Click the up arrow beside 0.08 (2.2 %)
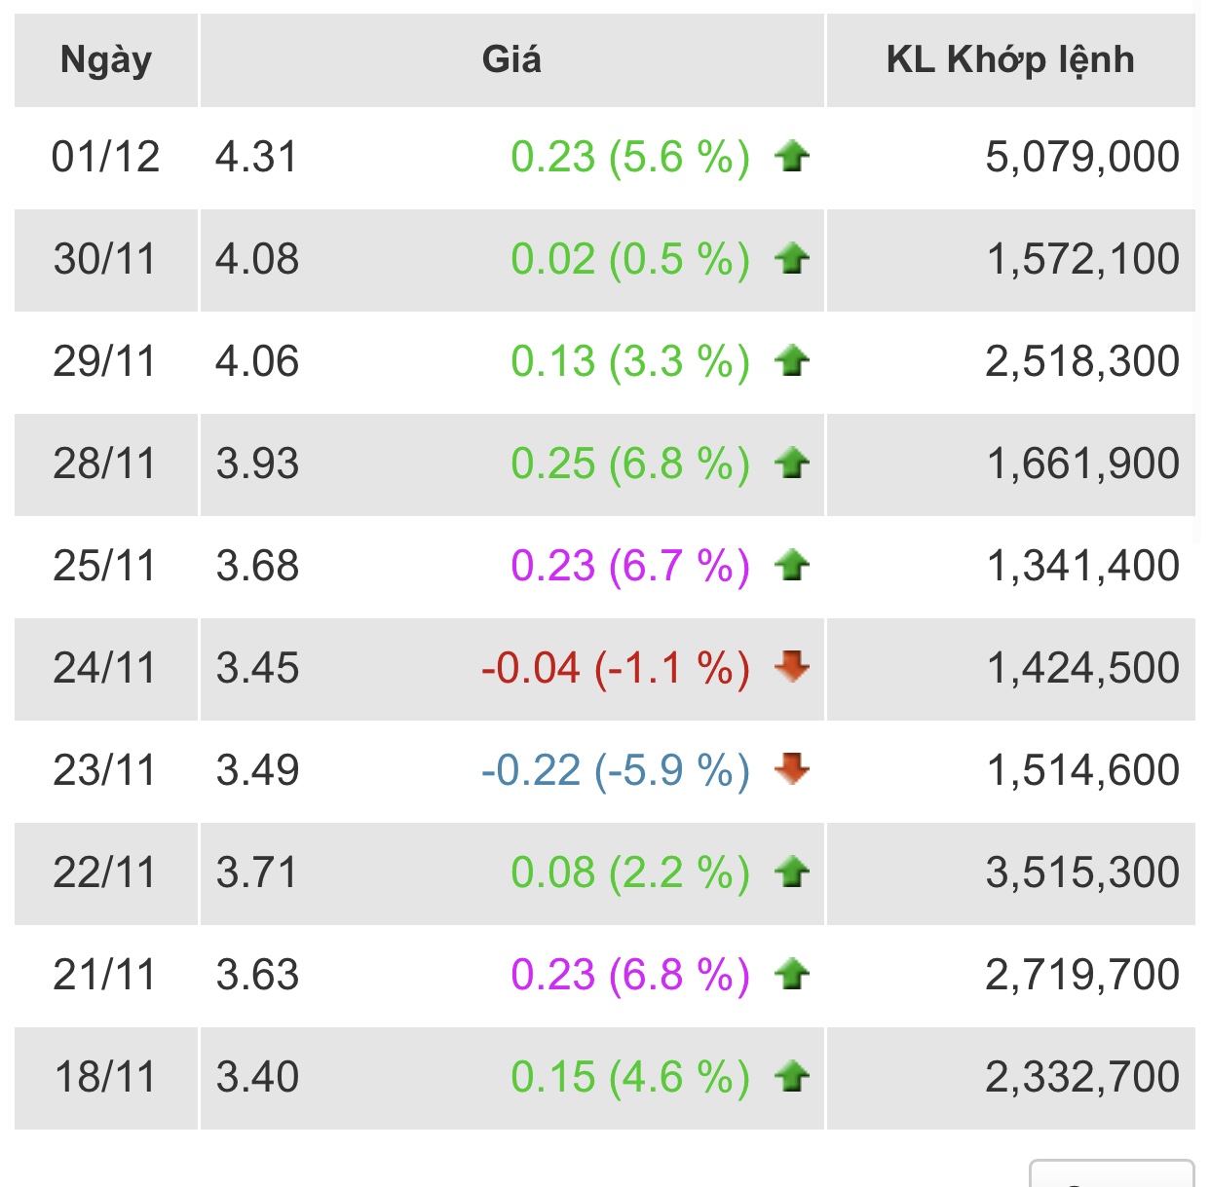The height and width of the screenshot is (1187, 1210). click(x=792, y=872)
